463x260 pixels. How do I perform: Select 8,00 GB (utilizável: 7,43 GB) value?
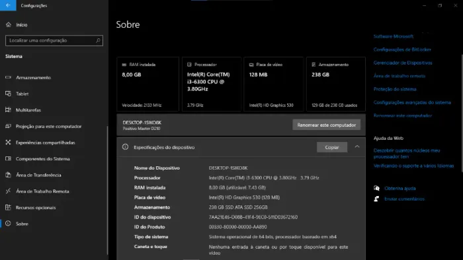(x=237, y=187)
